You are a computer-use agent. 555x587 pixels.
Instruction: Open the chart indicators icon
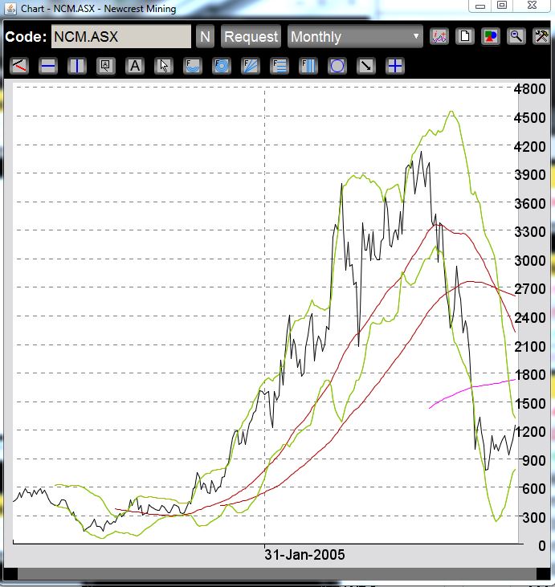click(x=439, y=36)
